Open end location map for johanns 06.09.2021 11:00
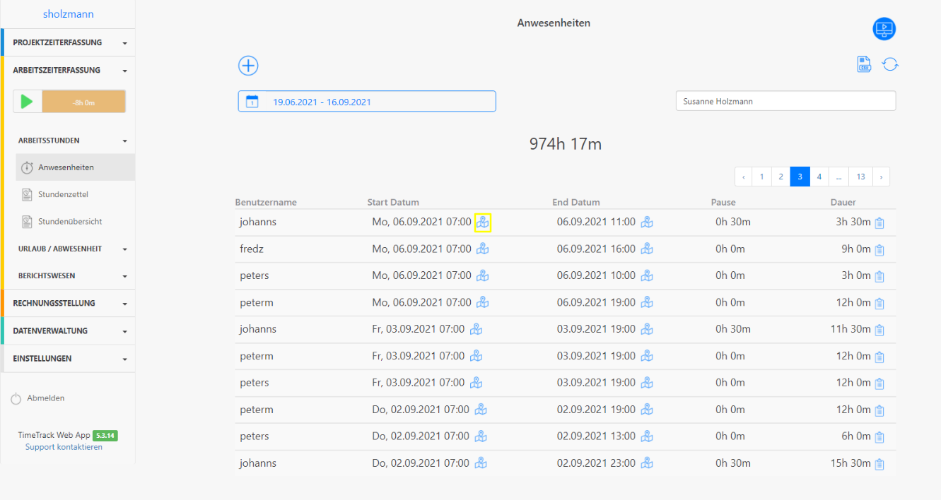Viewport: 941px width, 500px height. click(x=647, y=222)
